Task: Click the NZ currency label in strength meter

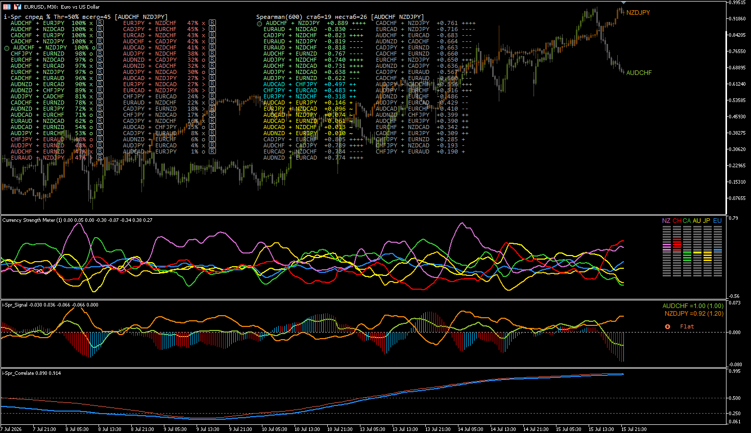Action: click(666, 221)
